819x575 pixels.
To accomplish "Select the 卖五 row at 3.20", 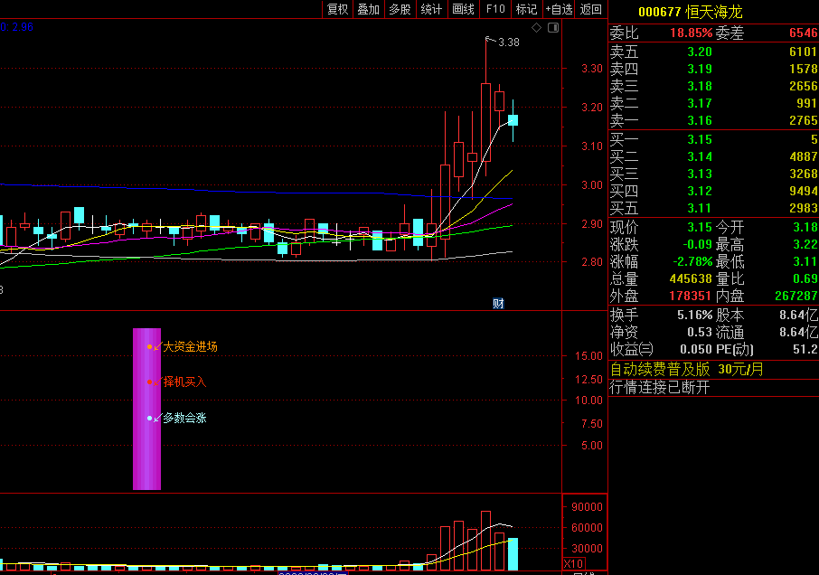I will (x=713, y=52).
